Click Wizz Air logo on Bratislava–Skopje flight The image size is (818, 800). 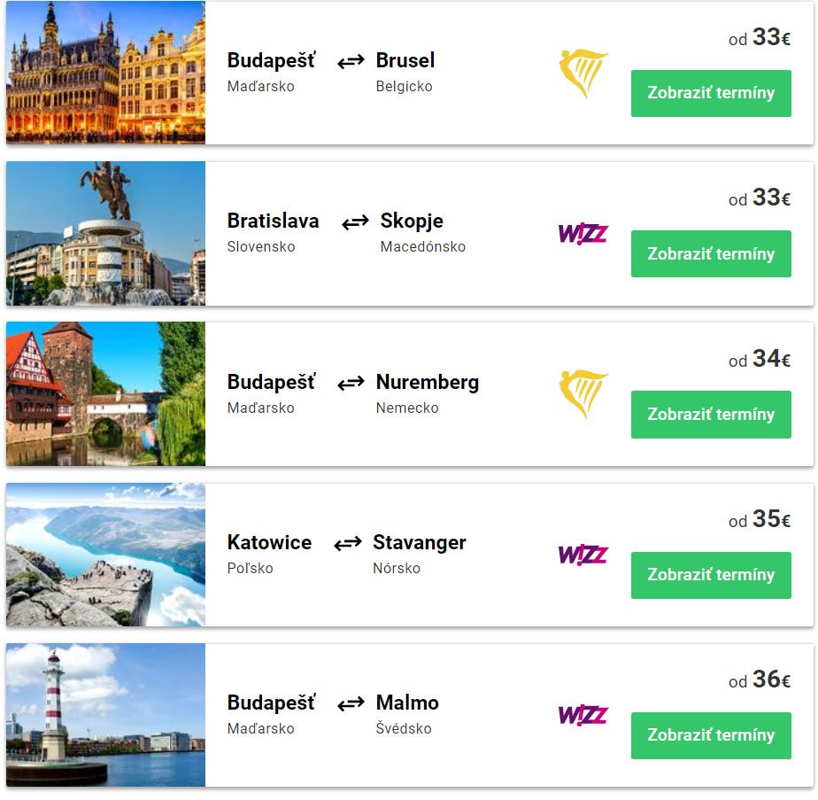[583, 234]
